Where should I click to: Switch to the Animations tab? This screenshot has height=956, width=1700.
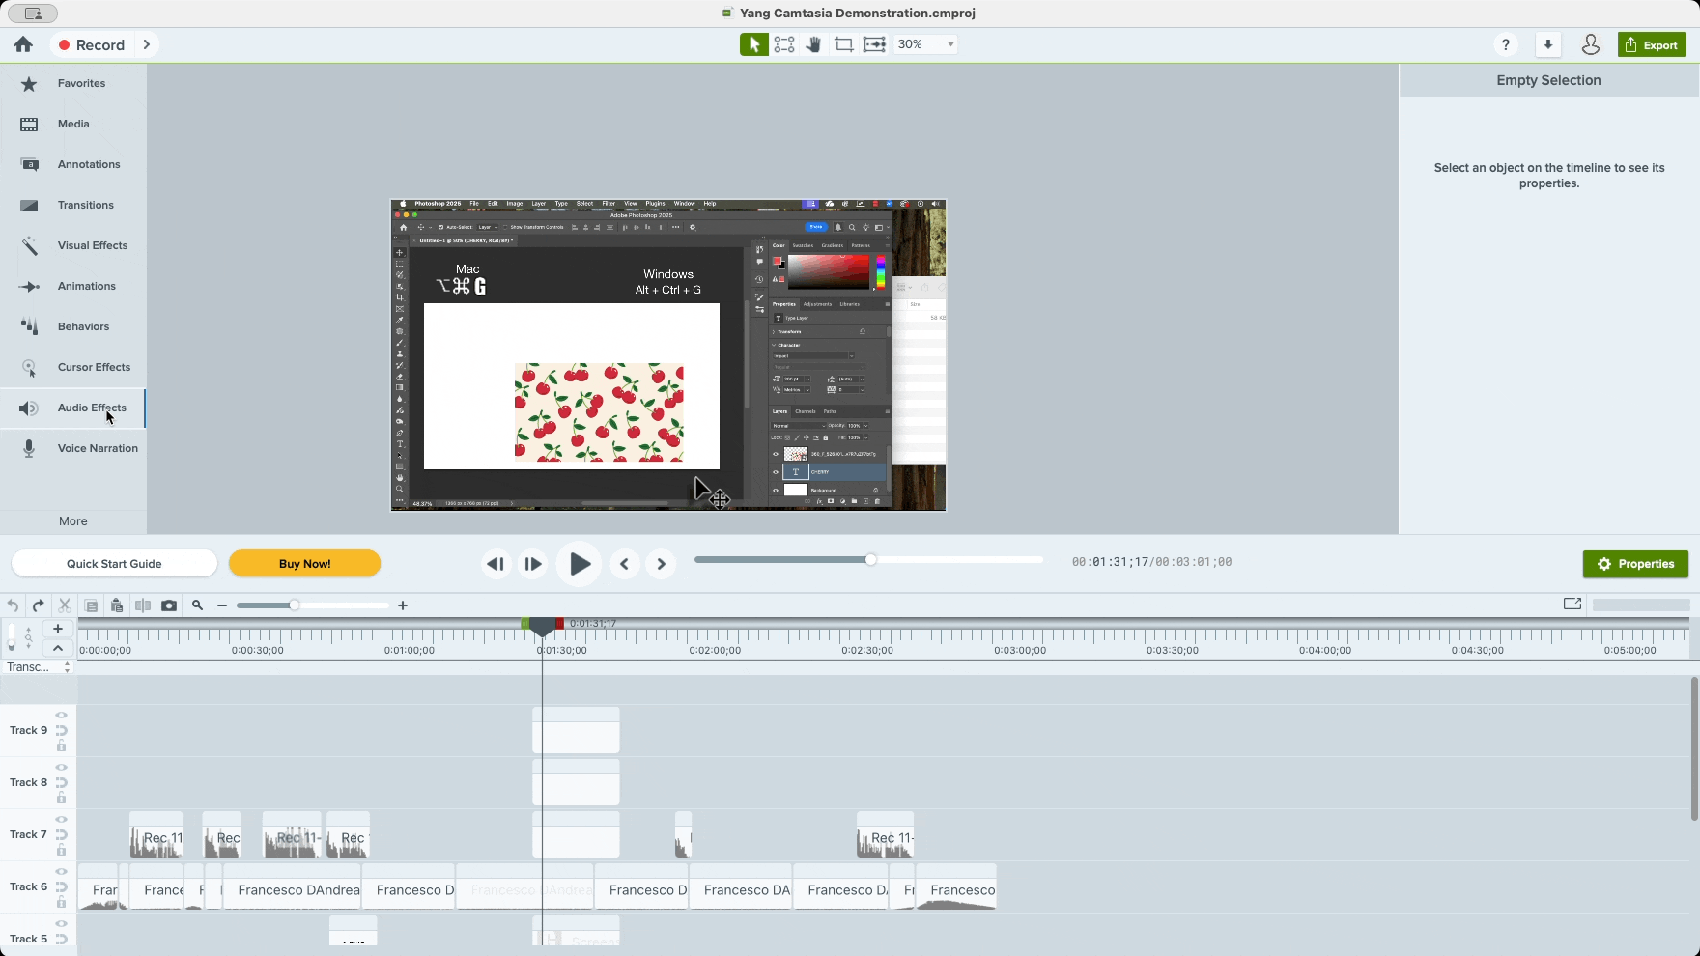point(73,287)
